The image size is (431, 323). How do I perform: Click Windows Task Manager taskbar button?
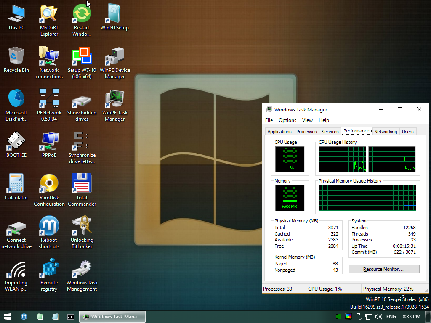[112, 317]
